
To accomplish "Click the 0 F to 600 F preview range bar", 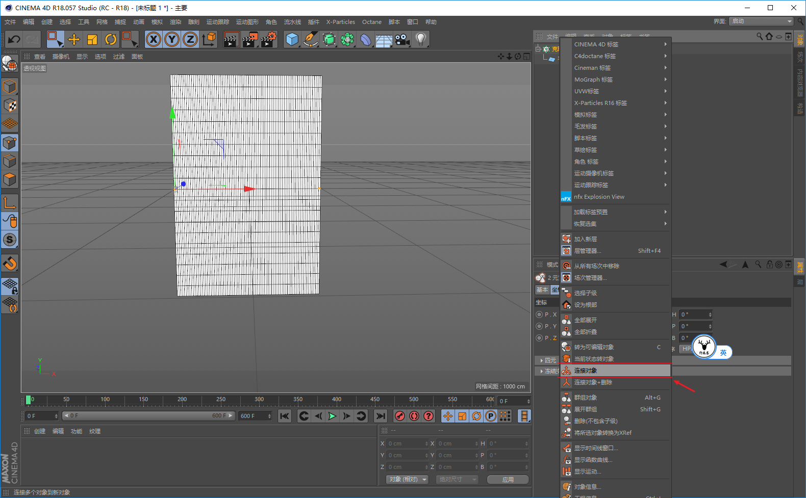I will click(148, 416).
